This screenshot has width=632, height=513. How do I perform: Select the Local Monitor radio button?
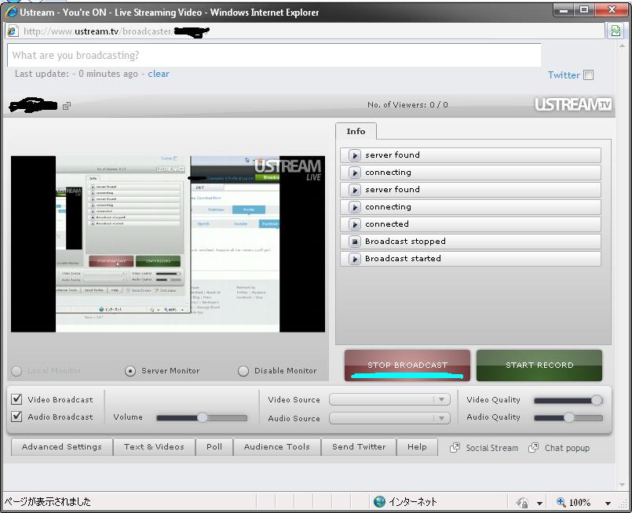point(16,370)
